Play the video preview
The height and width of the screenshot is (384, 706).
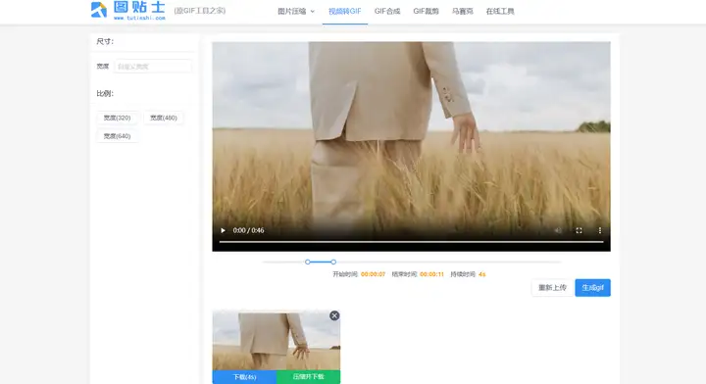[x=223, y=230]
